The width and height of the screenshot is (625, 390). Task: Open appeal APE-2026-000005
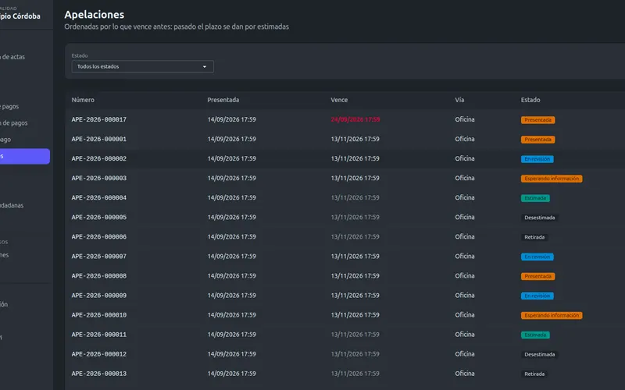click(99, 218)
